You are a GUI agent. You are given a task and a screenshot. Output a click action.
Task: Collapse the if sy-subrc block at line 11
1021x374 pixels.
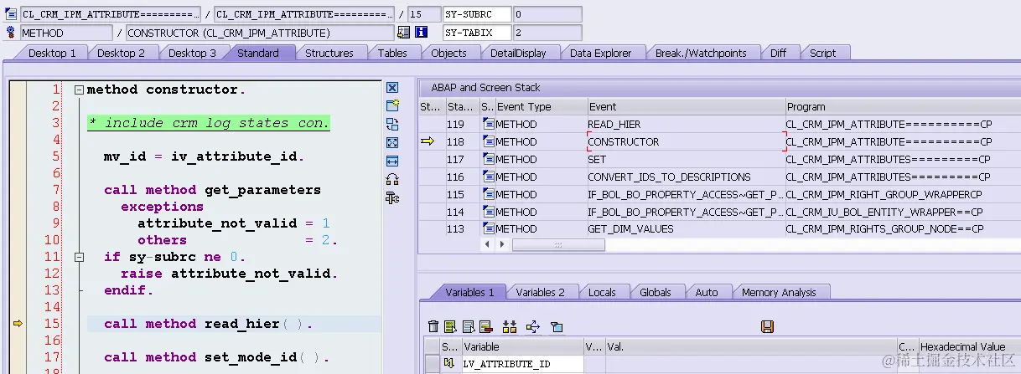click(x=79, y=257)
